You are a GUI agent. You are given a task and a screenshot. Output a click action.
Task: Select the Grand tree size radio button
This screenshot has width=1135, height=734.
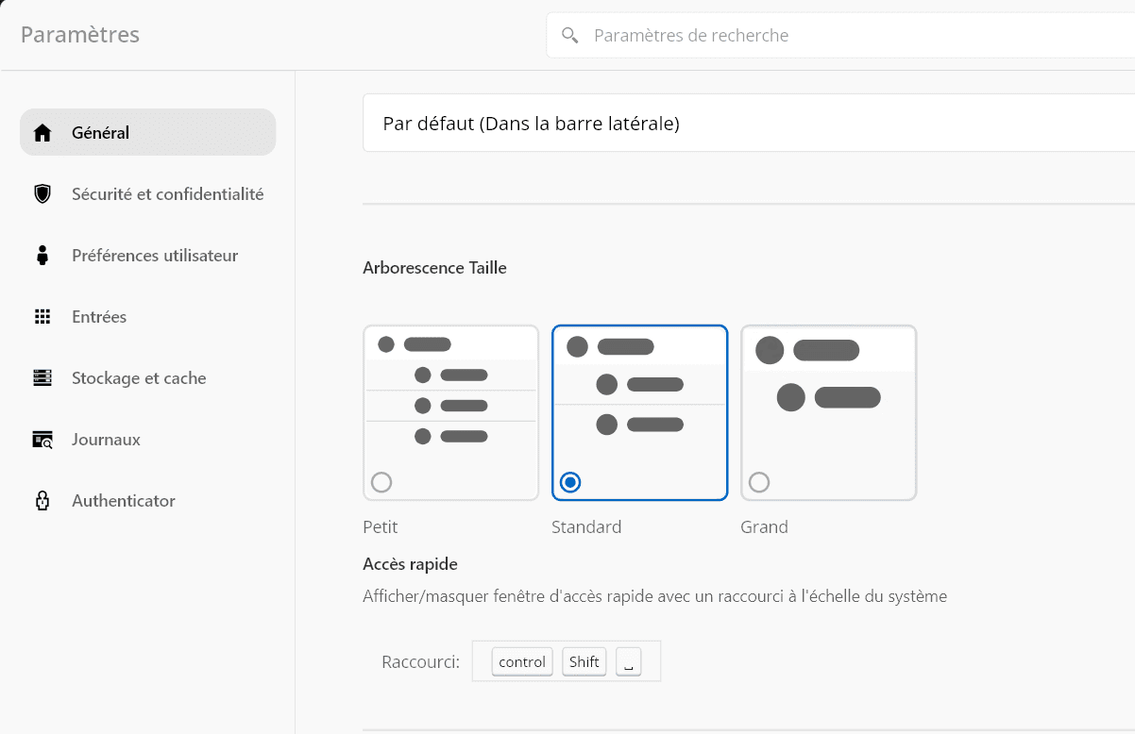pyautogui.click(x=759, y=483)
